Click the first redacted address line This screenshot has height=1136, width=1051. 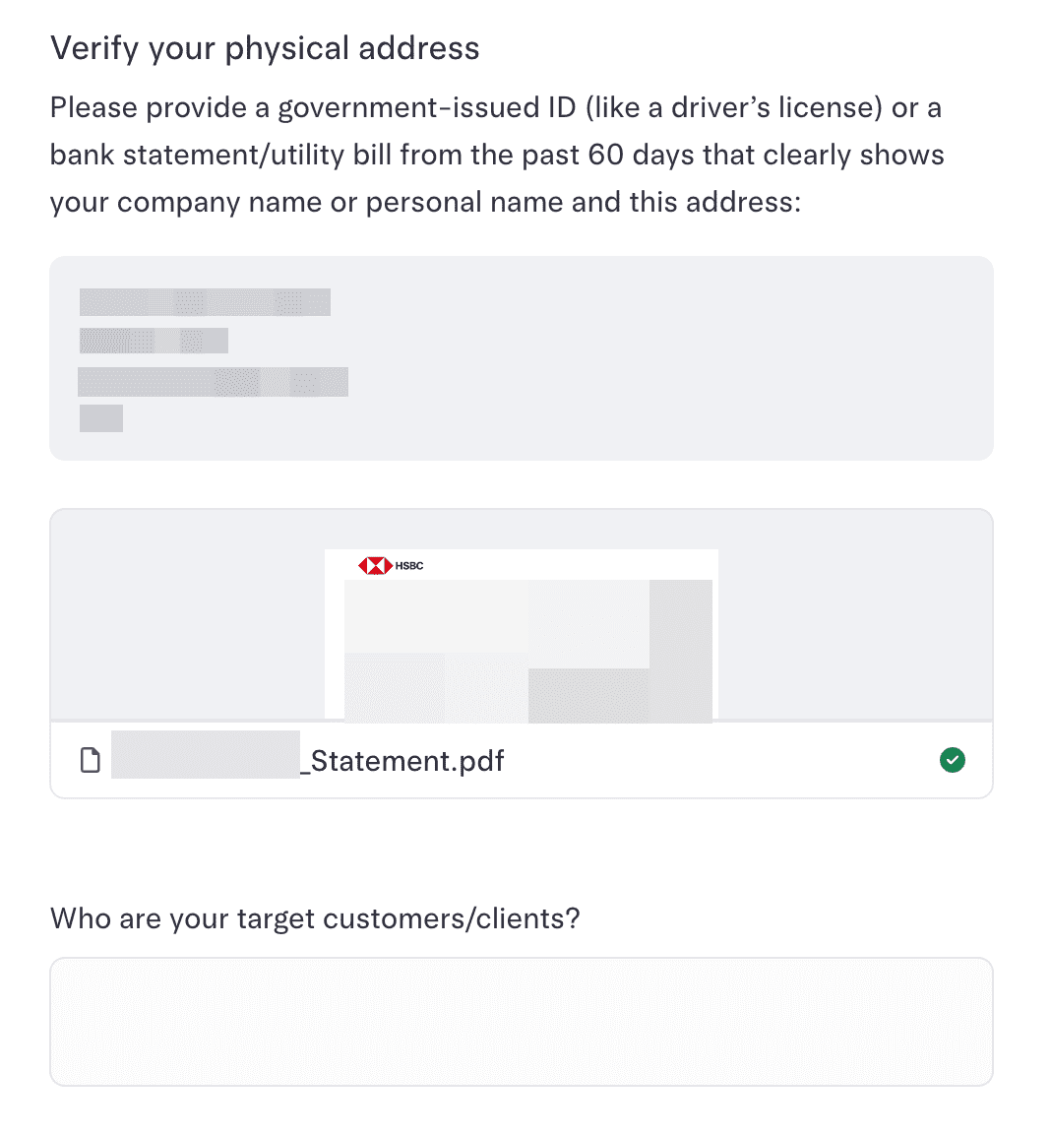tap(205, 302)
